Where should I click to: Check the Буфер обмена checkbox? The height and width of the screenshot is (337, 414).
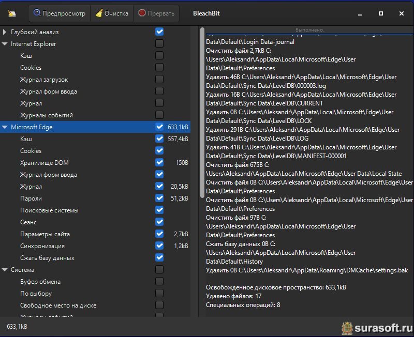click(x=159, y=282)
